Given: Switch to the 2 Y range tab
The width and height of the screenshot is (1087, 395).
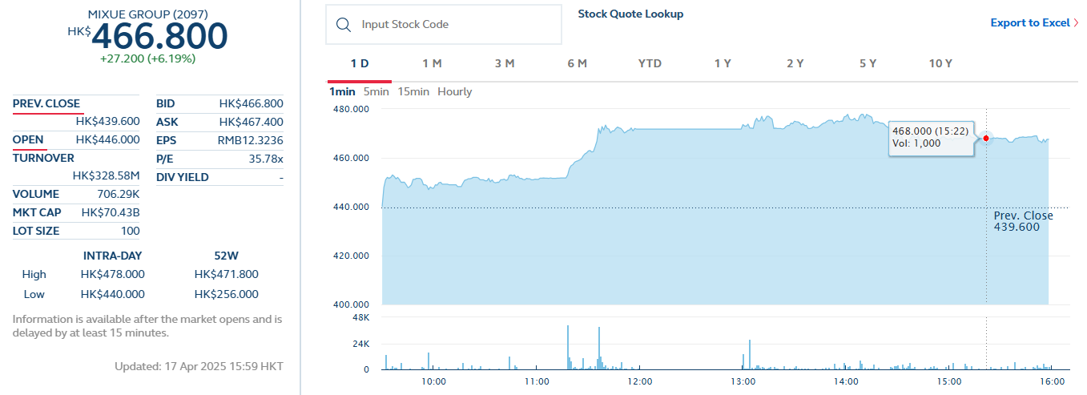Looking at the screenshot, I should click(795, 63).
